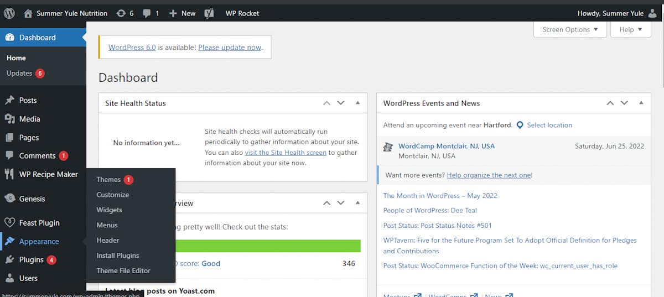Click Please update now link
Viewport: 664px width, 297px height.
click(229, 47)
